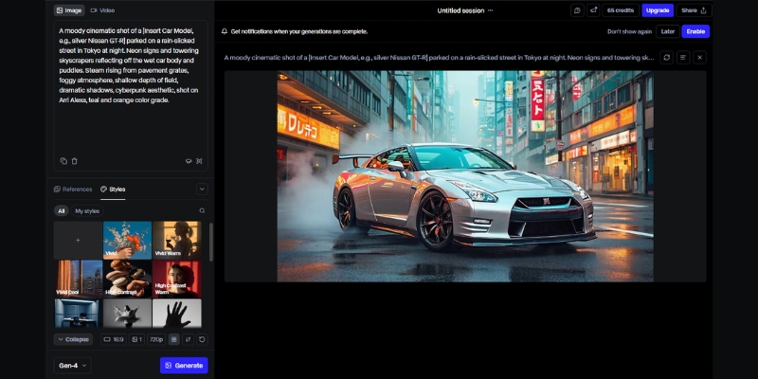Click Later on the notification banner

668,31
